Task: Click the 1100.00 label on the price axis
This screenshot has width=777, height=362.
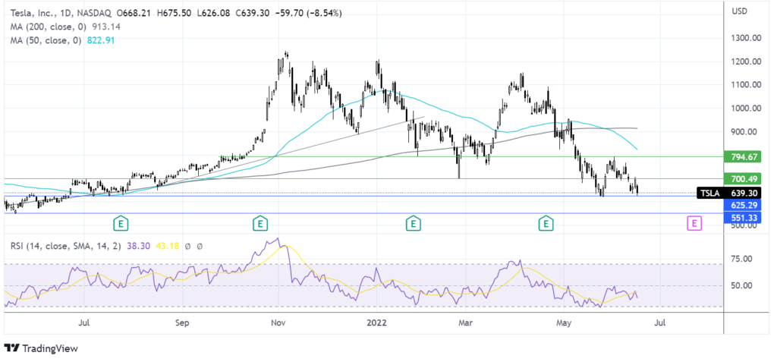Action: click(746, 85)
